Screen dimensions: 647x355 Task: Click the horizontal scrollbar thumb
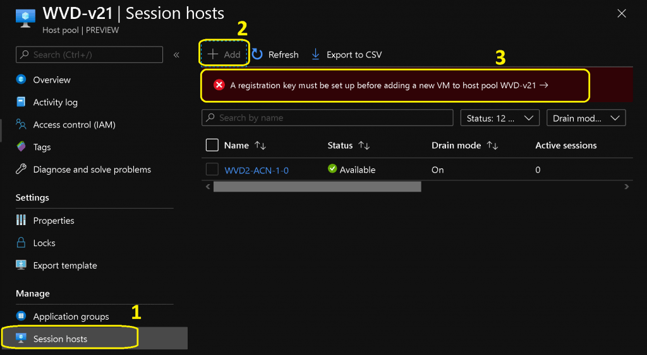[x=317, y=187]
